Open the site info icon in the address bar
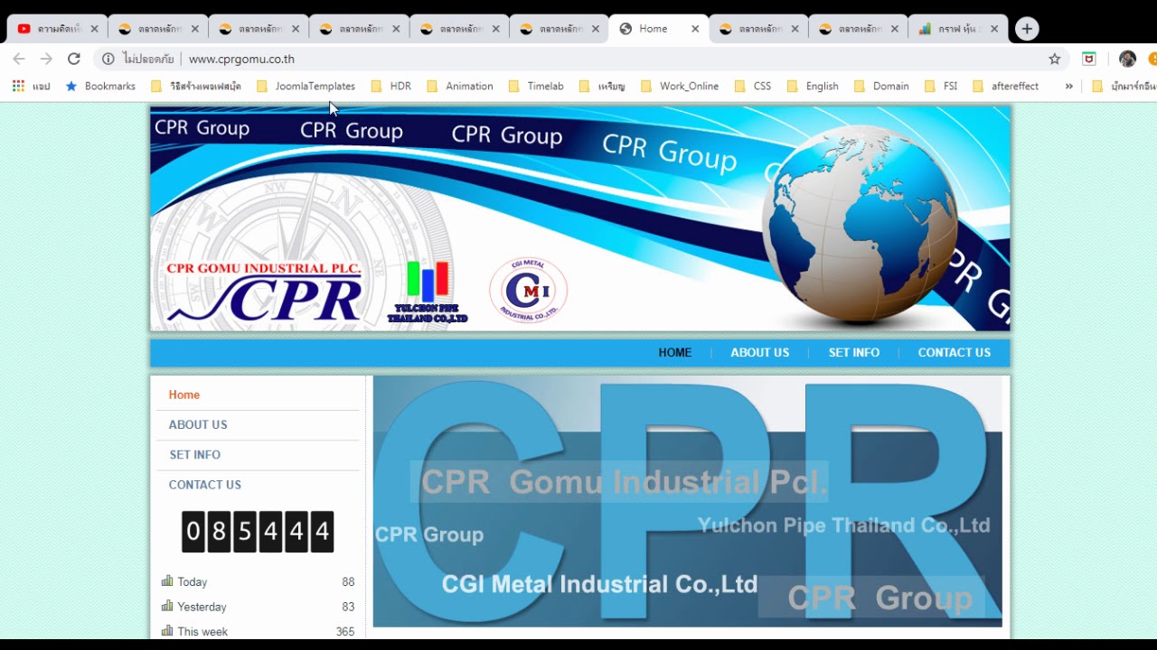Viewport: 1157px width, 650px height. click(108, 59)
